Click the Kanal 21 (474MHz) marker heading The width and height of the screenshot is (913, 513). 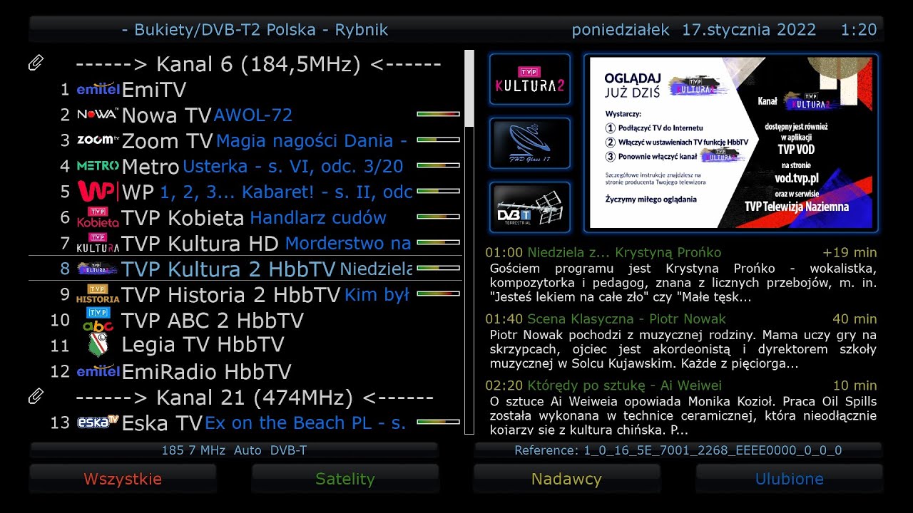tap(255, 397)
